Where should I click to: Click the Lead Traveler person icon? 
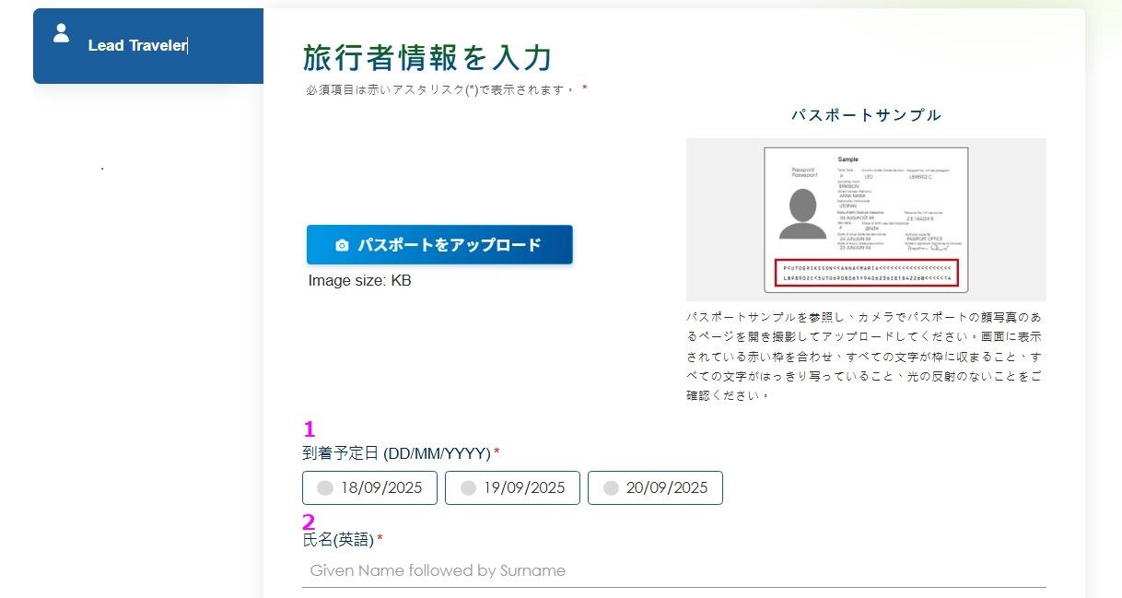(62, 34)
